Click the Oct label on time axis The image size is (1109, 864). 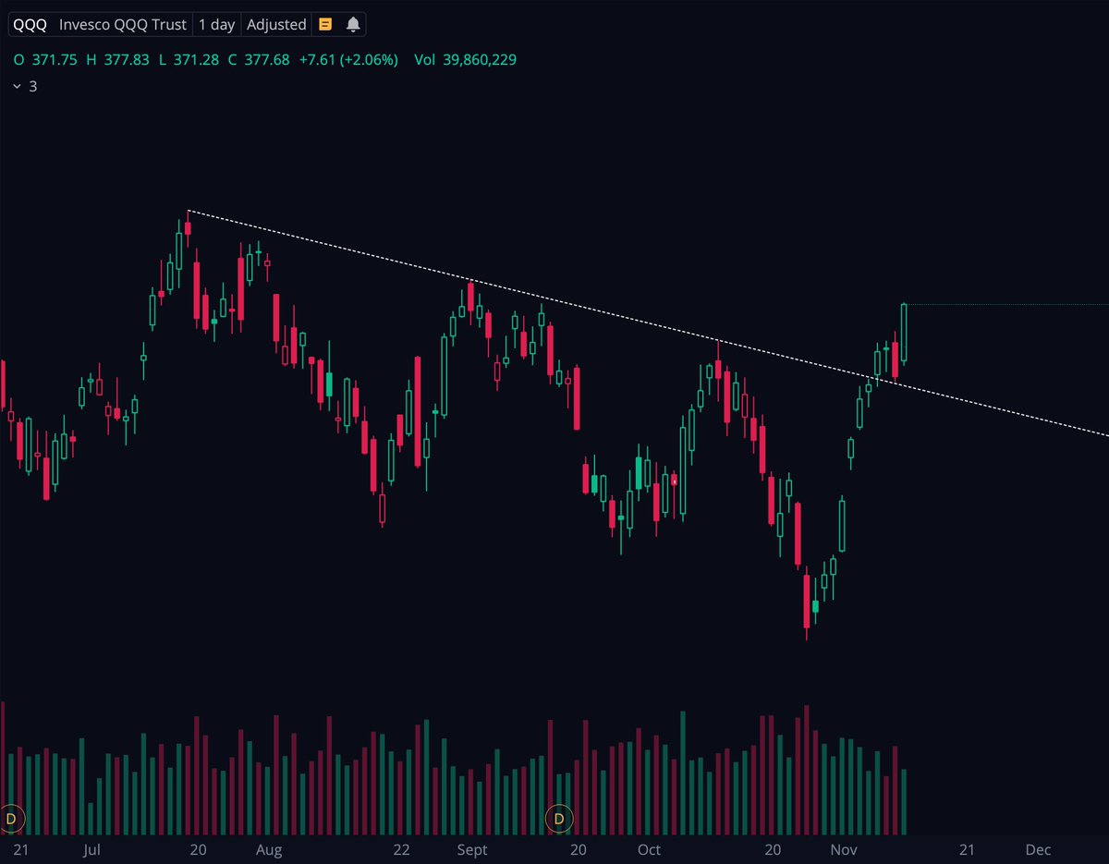649,849
